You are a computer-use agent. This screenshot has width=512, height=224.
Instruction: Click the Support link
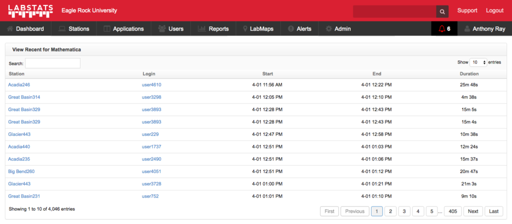[x=467, y=10]
